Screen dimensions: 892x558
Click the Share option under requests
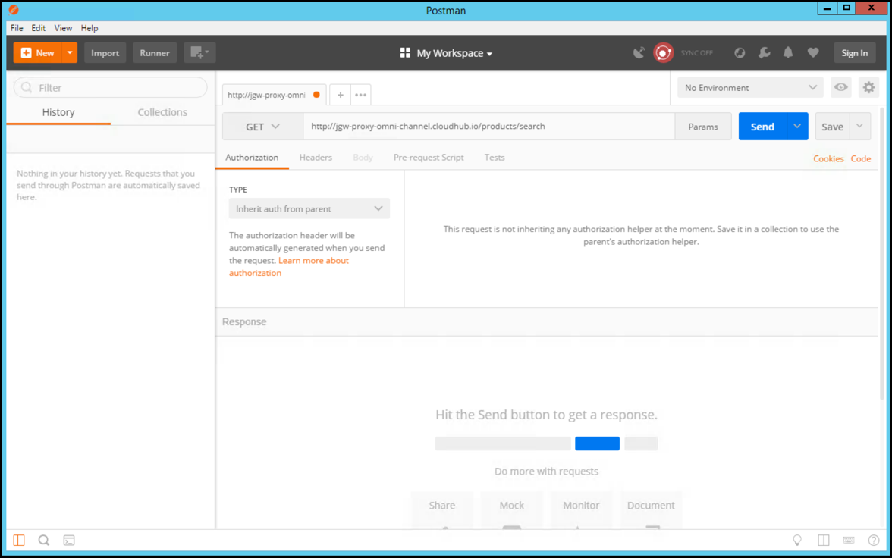point(442,510)
